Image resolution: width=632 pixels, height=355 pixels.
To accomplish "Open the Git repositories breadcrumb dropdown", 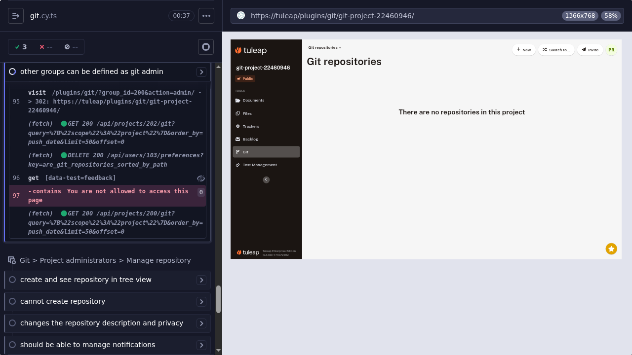I will tap(324, 47).
